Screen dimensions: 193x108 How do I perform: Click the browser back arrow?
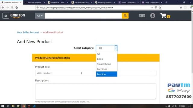point(3,7)
